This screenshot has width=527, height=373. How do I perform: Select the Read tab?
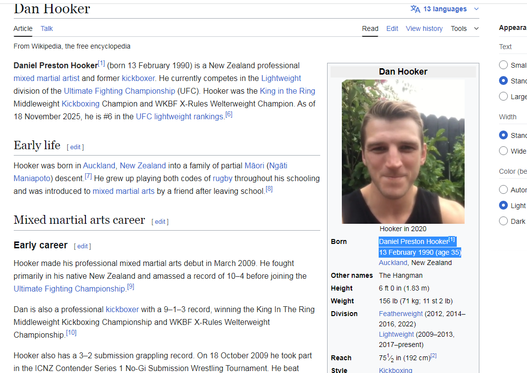tap(370, 28)
